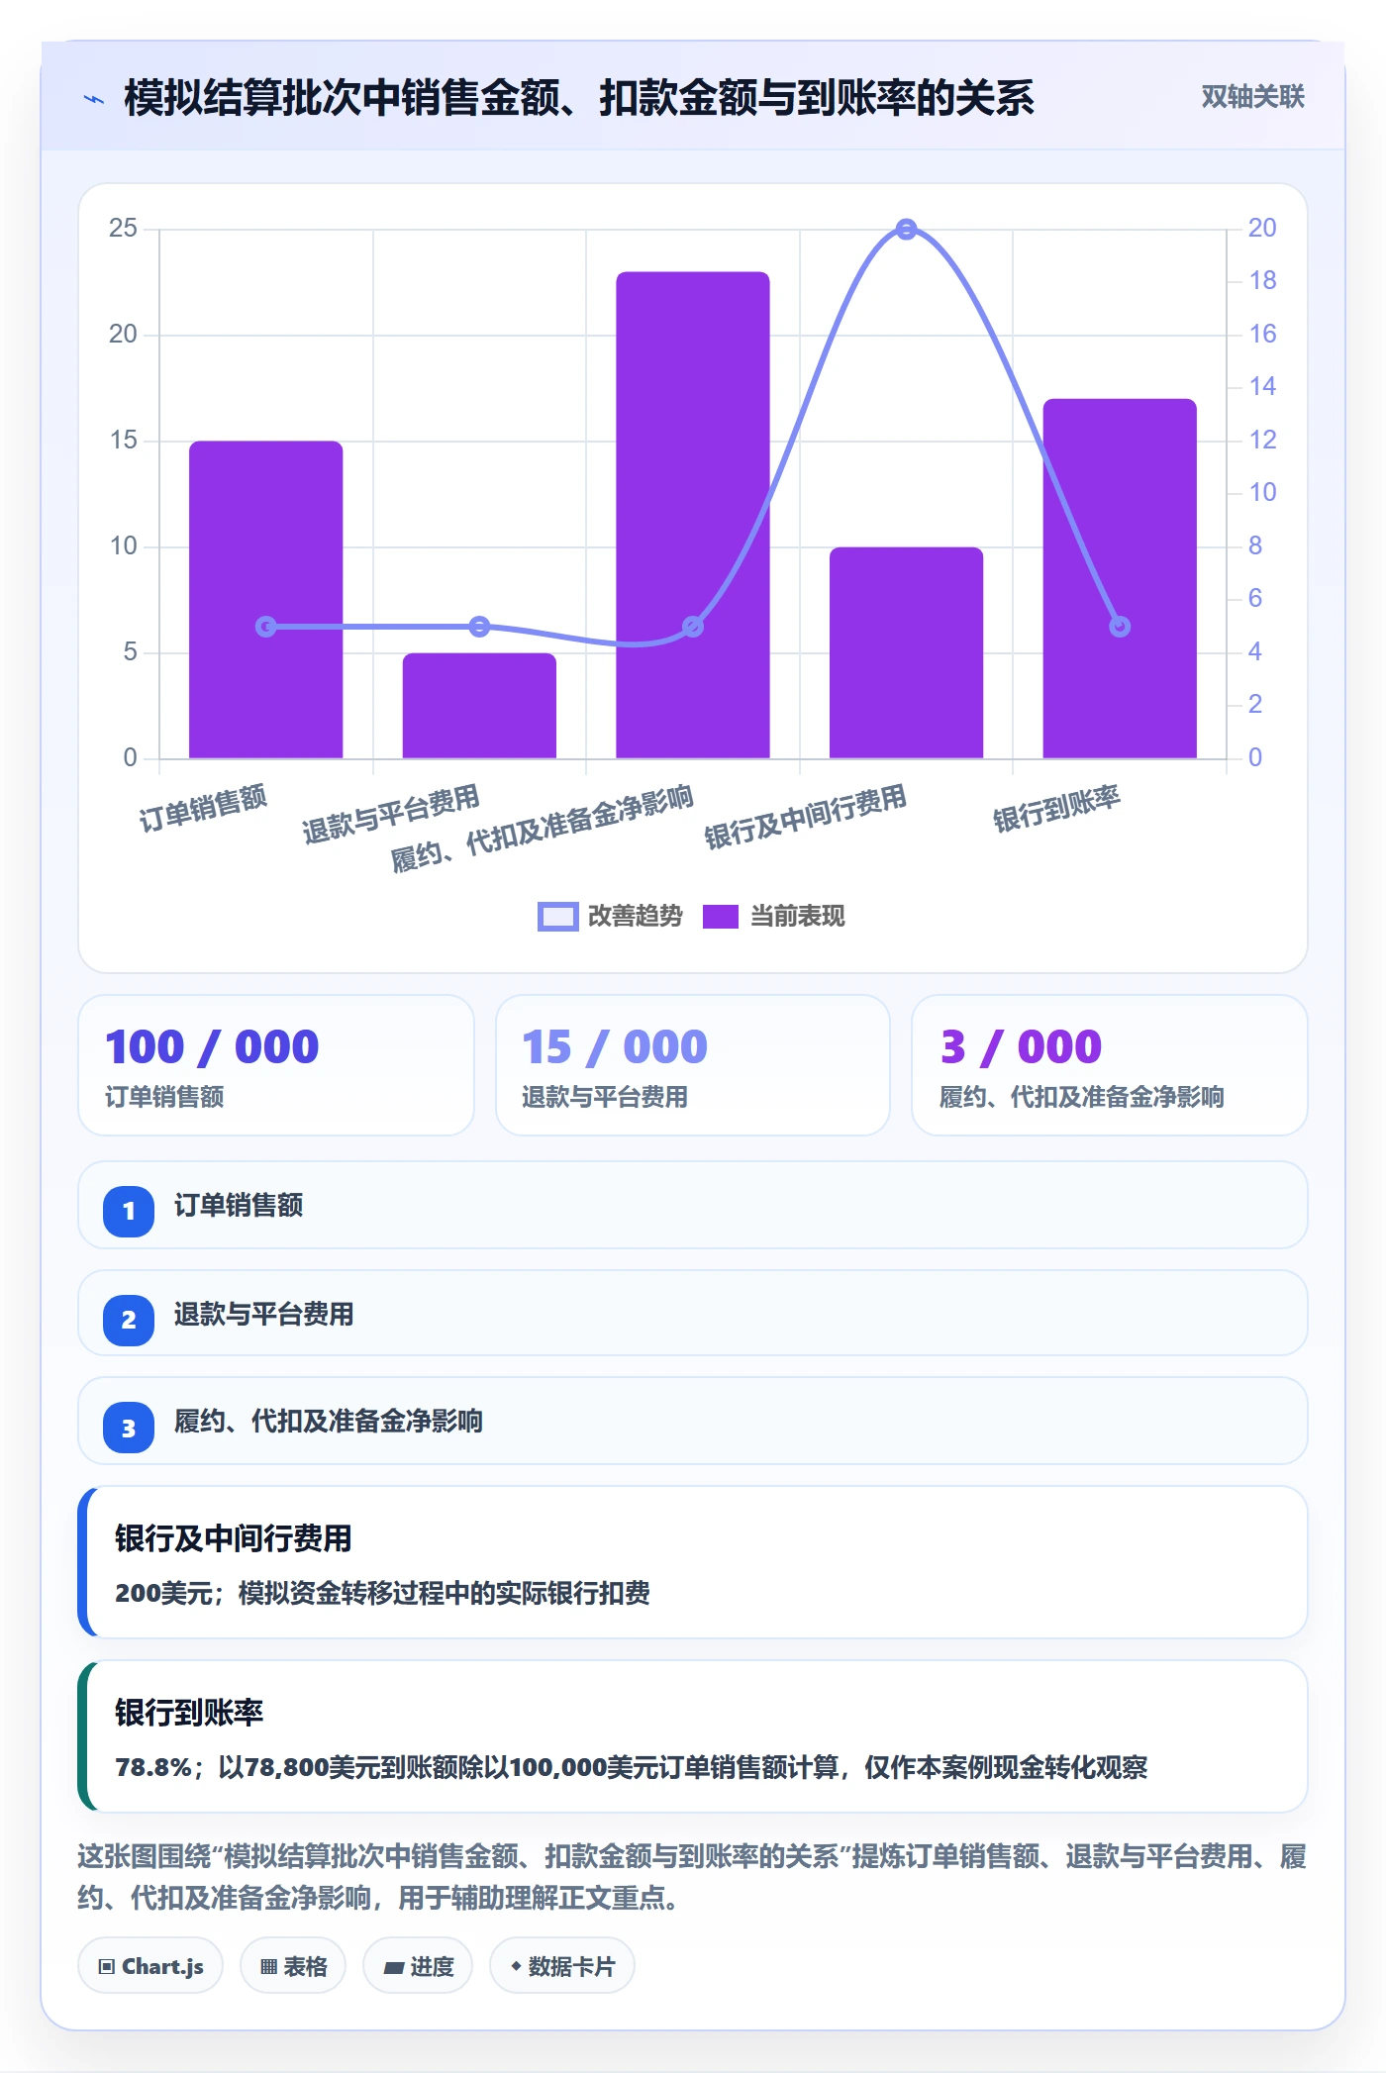Click the Chart.js tag square icon
This screenshot has width=1386, height=2073.
coord(107,1967)
